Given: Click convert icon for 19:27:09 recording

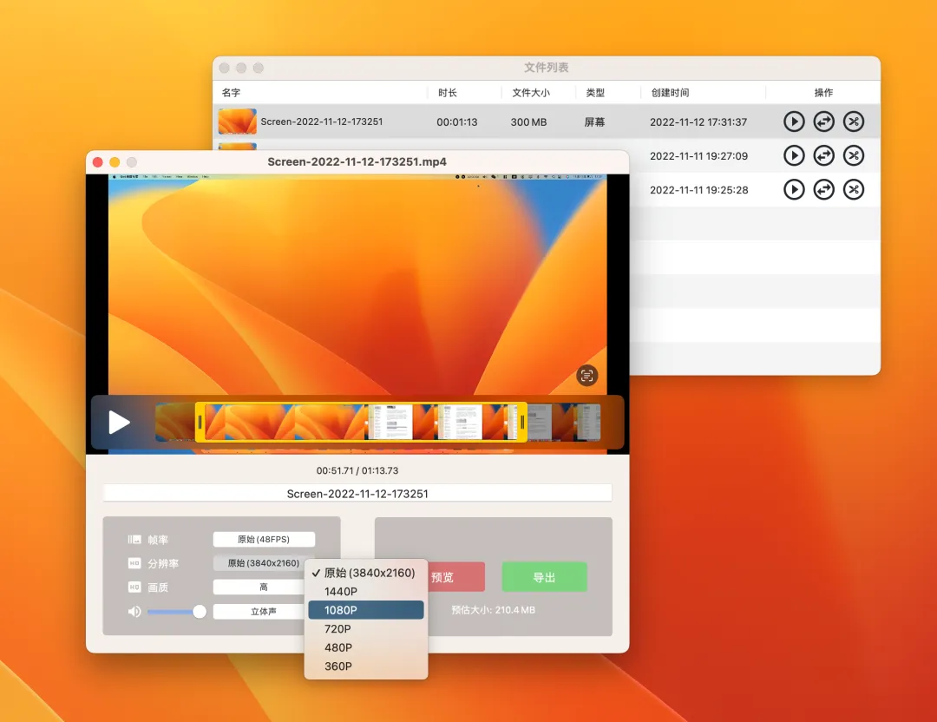Looking at the screenshot, I should pyautogui.click(x=823, y=156).
